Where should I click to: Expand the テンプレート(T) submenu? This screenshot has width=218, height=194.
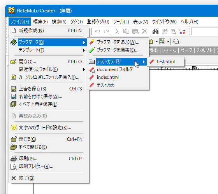(49, 50)
